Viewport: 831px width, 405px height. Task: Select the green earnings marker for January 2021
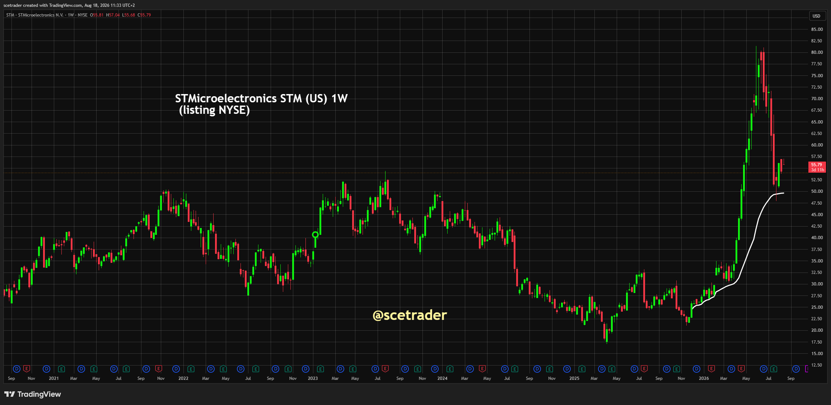(61, 369)
